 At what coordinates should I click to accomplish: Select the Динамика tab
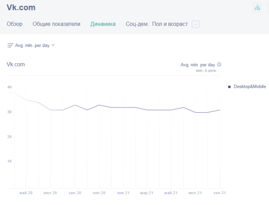tap(103, 24)
